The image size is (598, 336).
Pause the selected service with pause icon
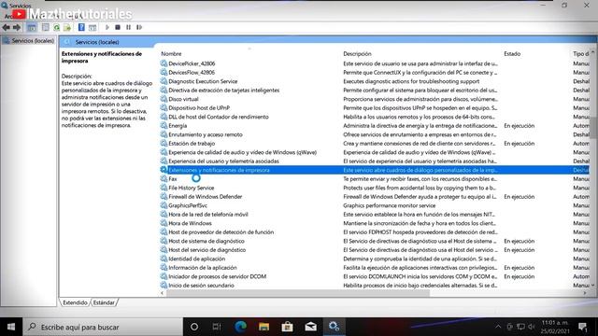[129, 27]
